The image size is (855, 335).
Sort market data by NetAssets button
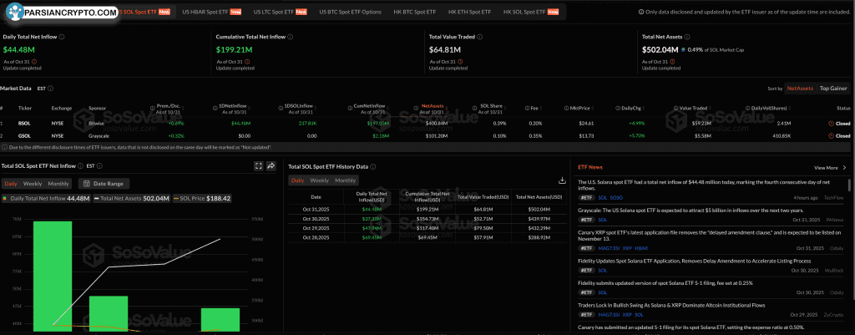tap(801, 89)
